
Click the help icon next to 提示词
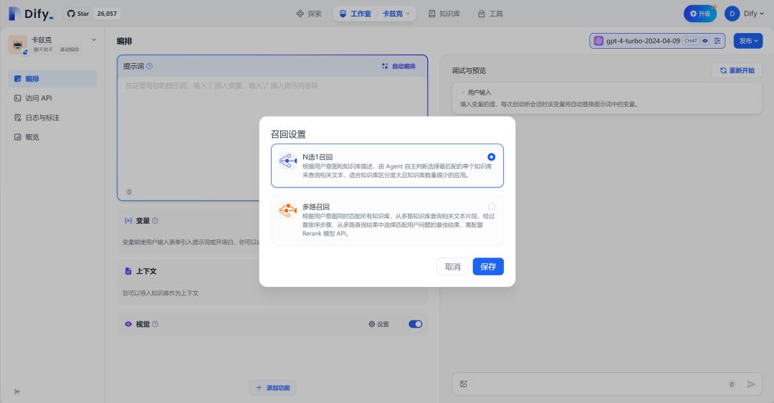click(x=149, y=67)
